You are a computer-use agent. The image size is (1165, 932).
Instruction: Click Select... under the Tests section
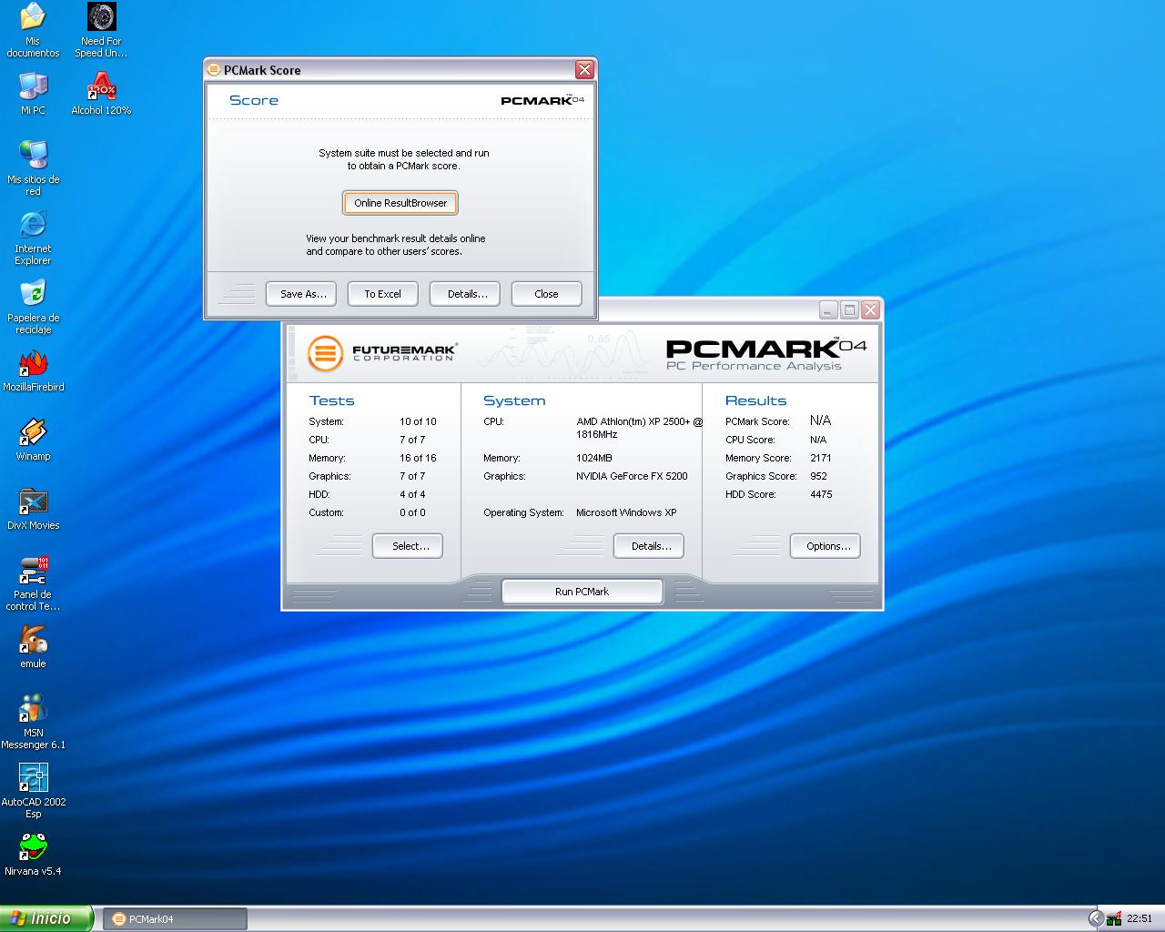pos(407,546)
